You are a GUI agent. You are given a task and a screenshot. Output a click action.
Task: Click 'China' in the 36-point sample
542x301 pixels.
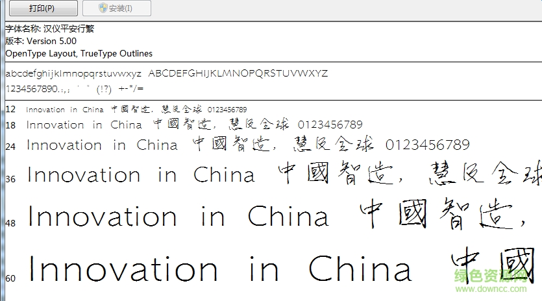click(x=224, y=175)
